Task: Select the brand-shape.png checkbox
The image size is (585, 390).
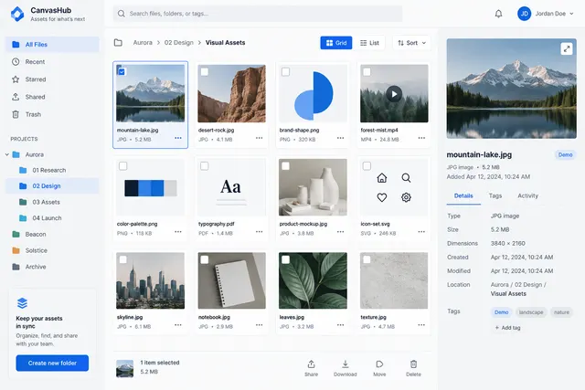Action: pyautogui.click(x=285, y=71)
